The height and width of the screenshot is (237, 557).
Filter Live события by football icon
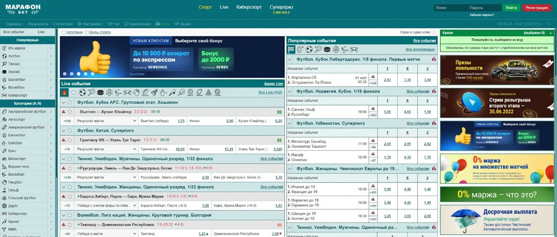82,92
